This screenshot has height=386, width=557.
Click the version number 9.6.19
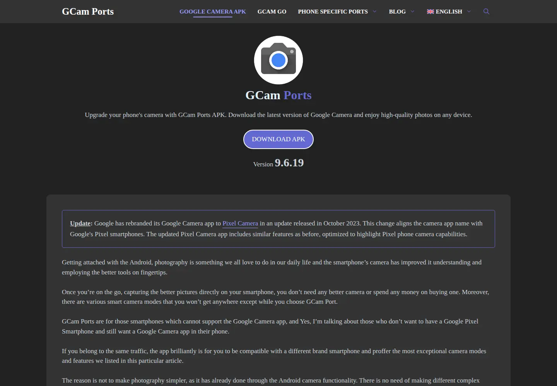(x=289, y=163)
